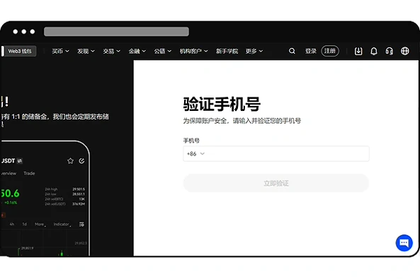
Task: Click the swap icon beside USDT
Action: [20, 161]
